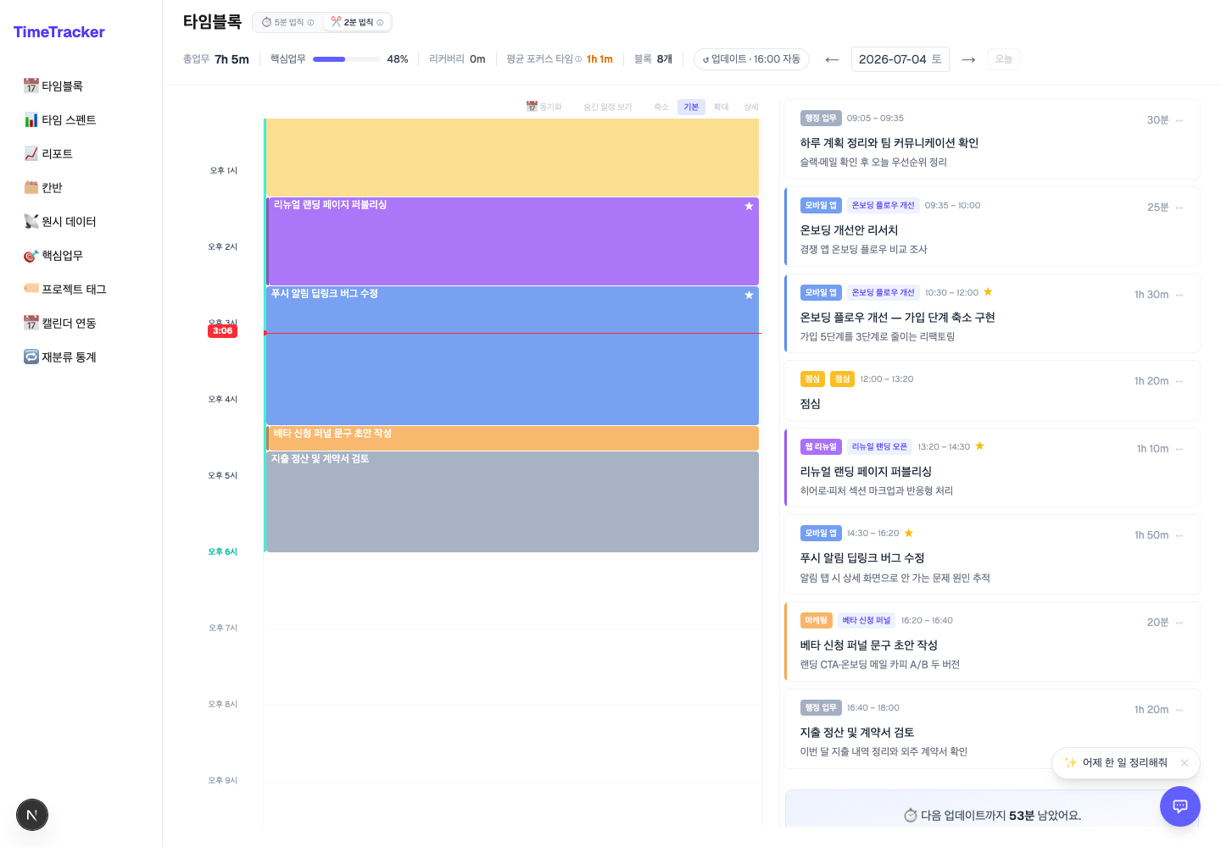
Task: Toggle 숨긴 일정 보기
Action: (607, 107)
